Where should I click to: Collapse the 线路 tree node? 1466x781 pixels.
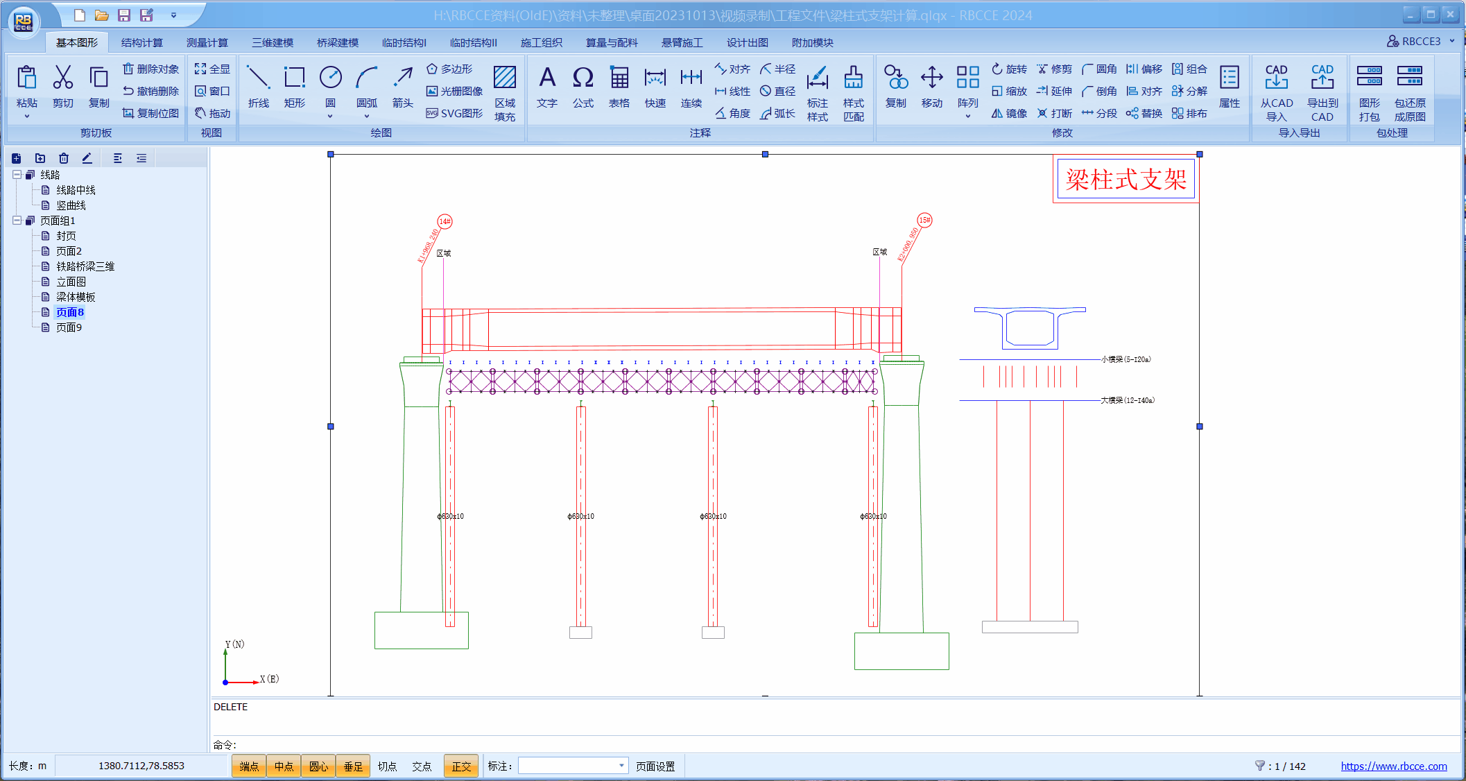tap(17, 175)
